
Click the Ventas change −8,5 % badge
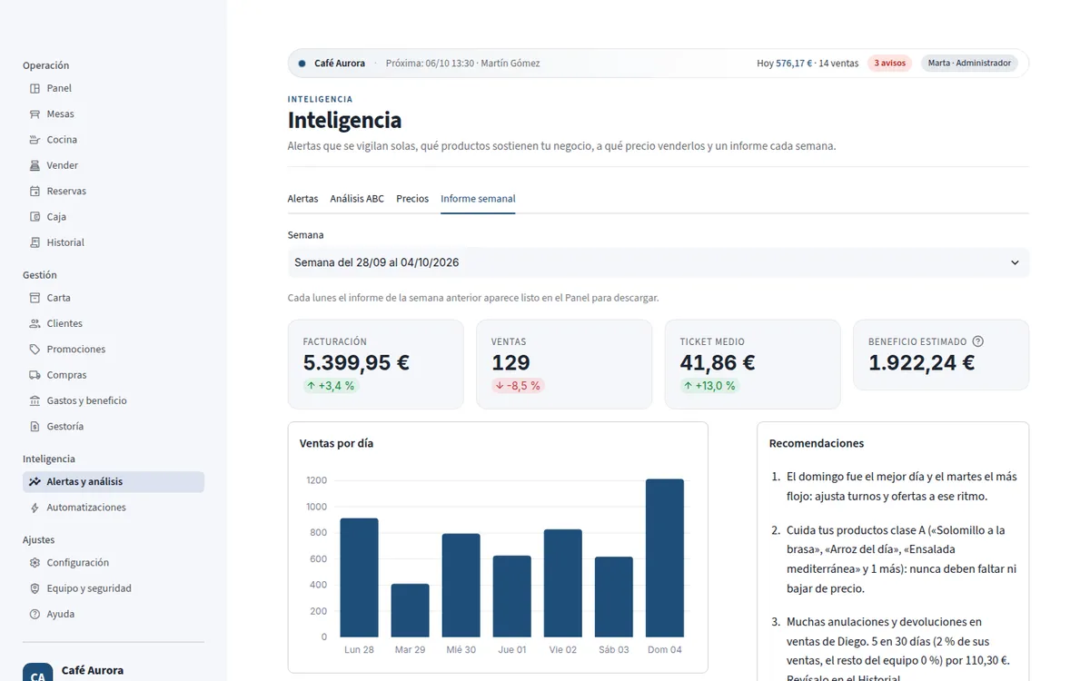pyautogui.click(x=518, y=386)
